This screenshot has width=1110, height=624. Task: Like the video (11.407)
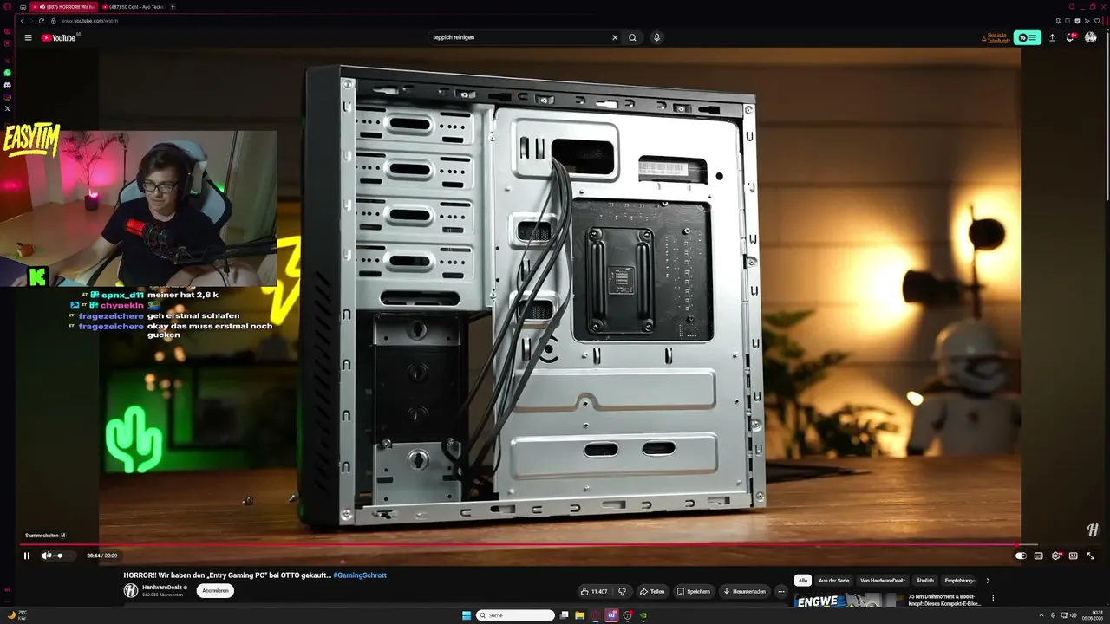click(x=595, y=591)
